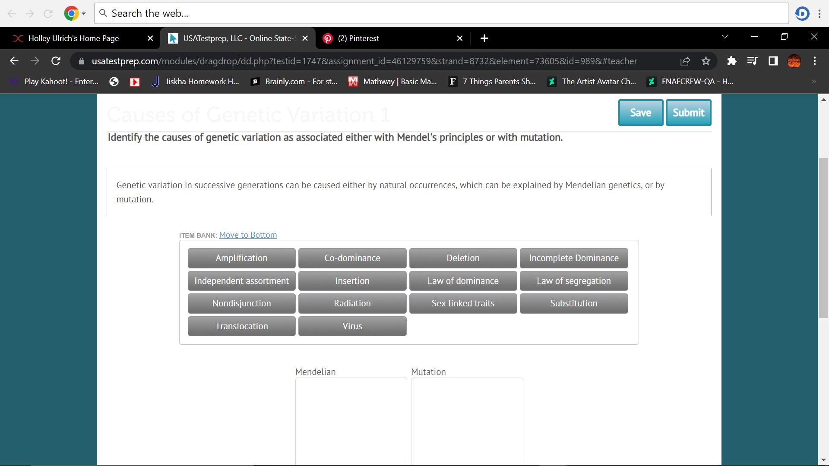Click the page vertical scrollbar thumb
This screenshot has height=466, width=829.
pos(823,237)
